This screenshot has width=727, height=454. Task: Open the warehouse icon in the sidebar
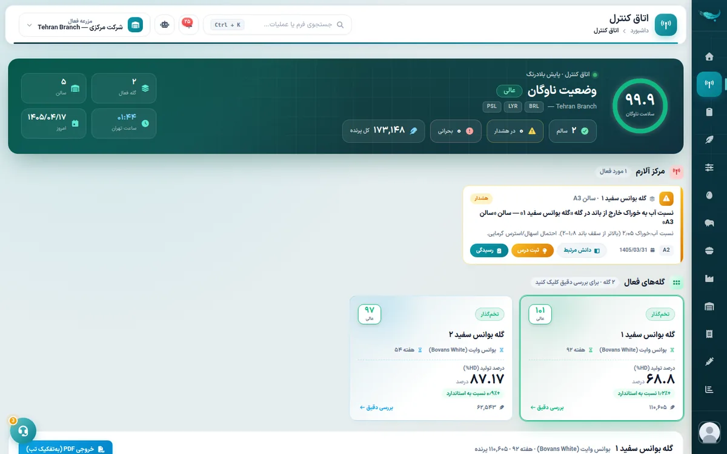709,306
